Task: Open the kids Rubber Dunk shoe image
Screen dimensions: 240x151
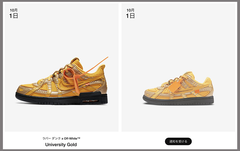Action: click(178, 88)
